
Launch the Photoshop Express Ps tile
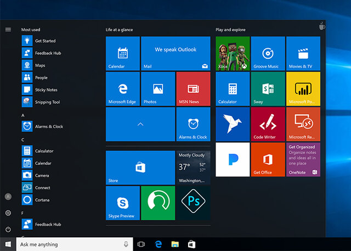[194, 203]
